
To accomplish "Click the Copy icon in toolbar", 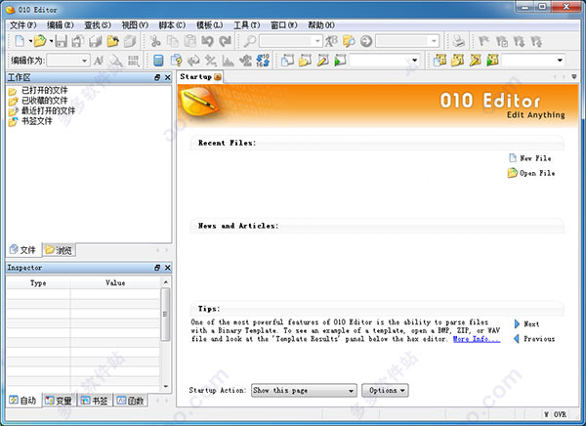I will pyautogui.click(x=172, y=41).
